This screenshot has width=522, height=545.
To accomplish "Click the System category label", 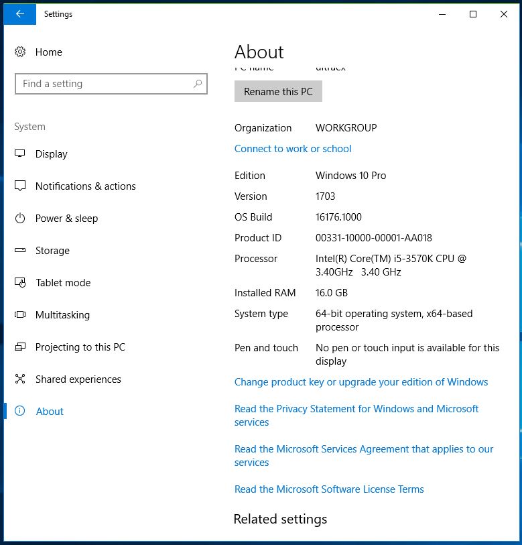I will tap(30, 127).
